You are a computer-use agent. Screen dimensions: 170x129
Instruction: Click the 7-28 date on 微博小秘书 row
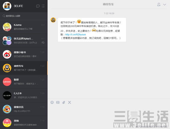click(x=42, y=52)
